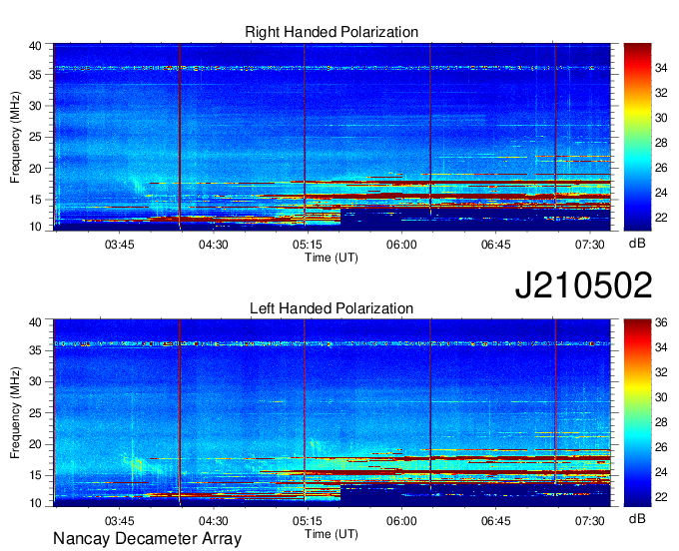Click the 35 MHz tick on Left Handed plot
This screenshot has width=679, height=551.
click(35, 350)
